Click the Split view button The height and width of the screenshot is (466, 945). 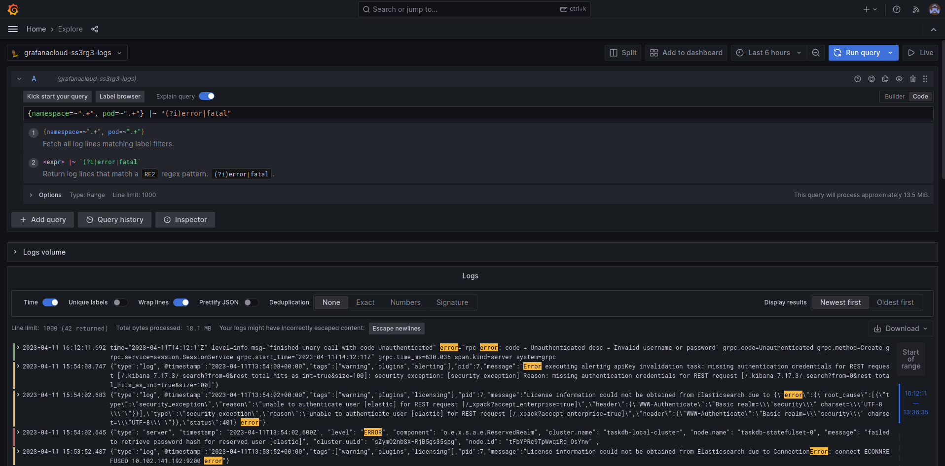[x=623, y=53]
